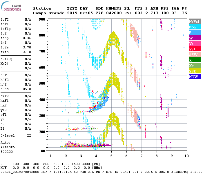The height and width of the screenshot is (174, 203).
Task: Click the MUF(D) parameter label
Action: point(6,59)
